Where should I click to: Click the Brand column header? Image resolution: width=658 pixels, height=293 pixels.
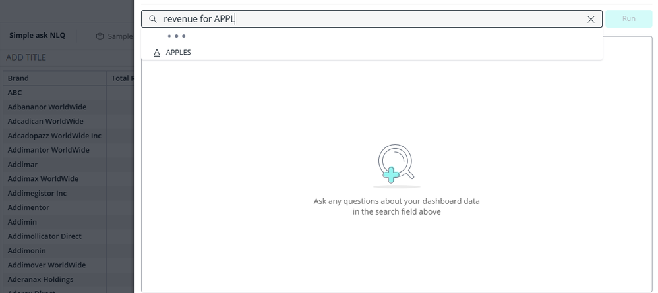[18, 78]
